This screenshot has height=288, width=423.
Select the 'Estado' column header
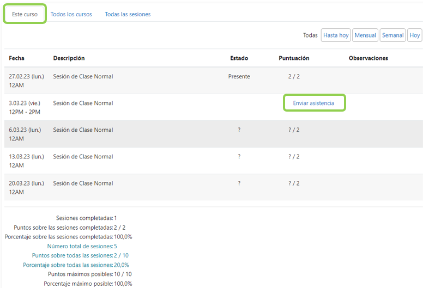[x=239, y=58]
